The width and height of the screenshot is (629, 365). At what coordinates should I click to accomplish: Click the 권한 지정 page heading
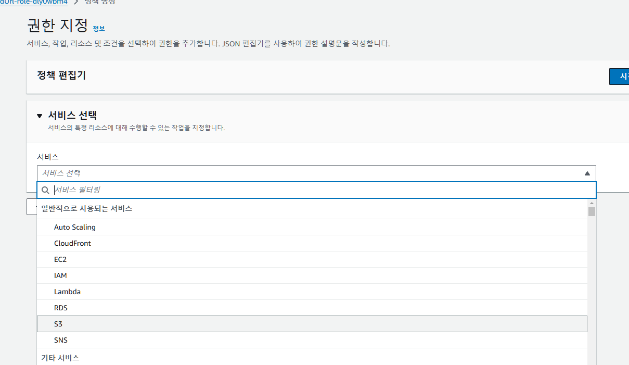57,26
